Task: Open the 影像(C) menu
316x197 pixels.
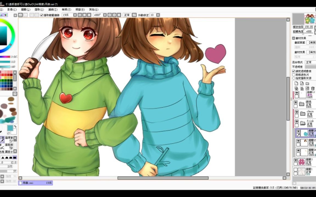Action: [12, 10]
